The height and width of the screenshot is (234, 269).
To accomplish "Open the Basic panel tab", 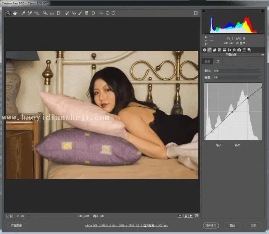I will click(x=205, y=50).
